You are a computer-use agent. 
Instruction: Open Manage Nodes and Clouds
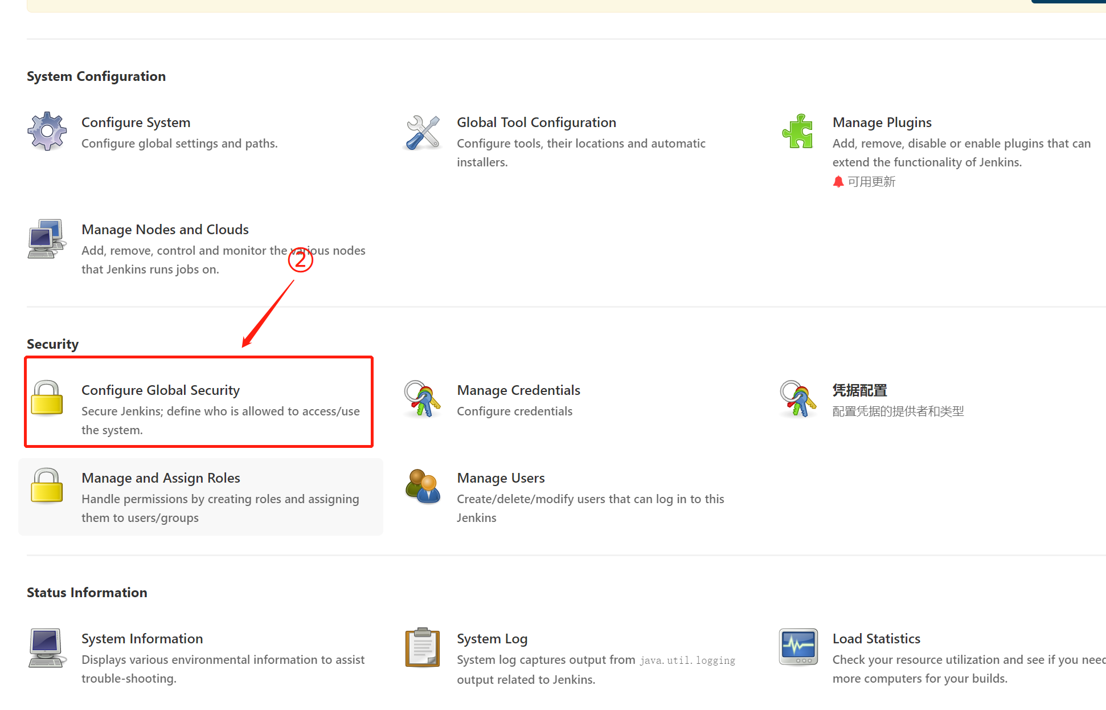coord(165,230)
